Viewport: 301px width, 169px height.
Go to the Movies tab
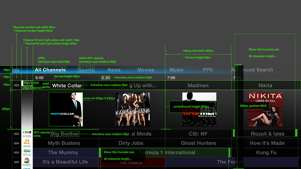click(146, 70)
